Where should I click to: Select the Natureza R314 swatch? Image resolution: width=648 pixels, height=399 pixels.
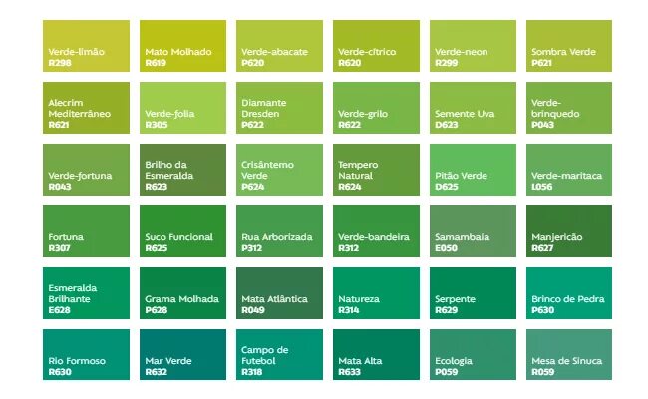(376, 293)
